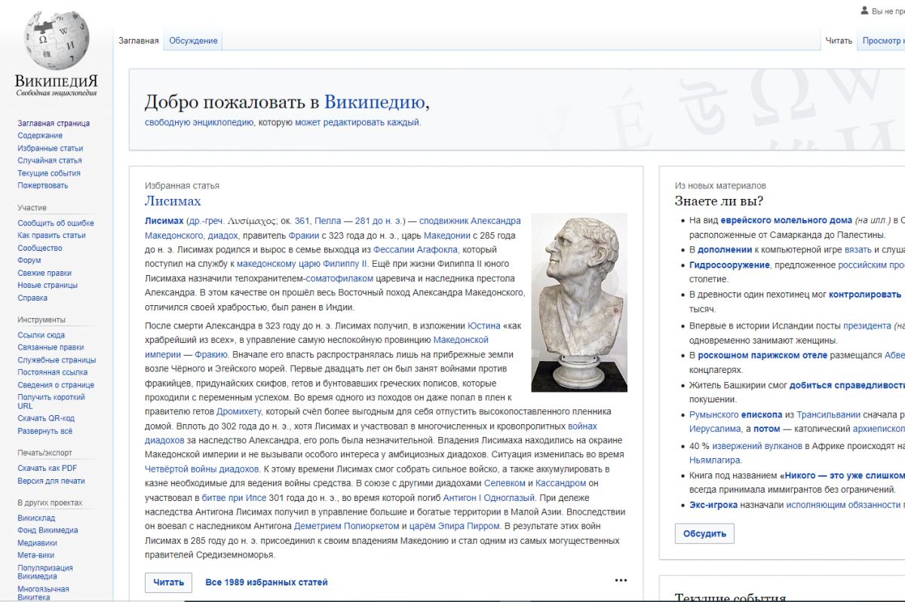This screenshot has height=602, width=905.
Task: Open Четвёртой войны диадохов link
Action: pos(202,469)
